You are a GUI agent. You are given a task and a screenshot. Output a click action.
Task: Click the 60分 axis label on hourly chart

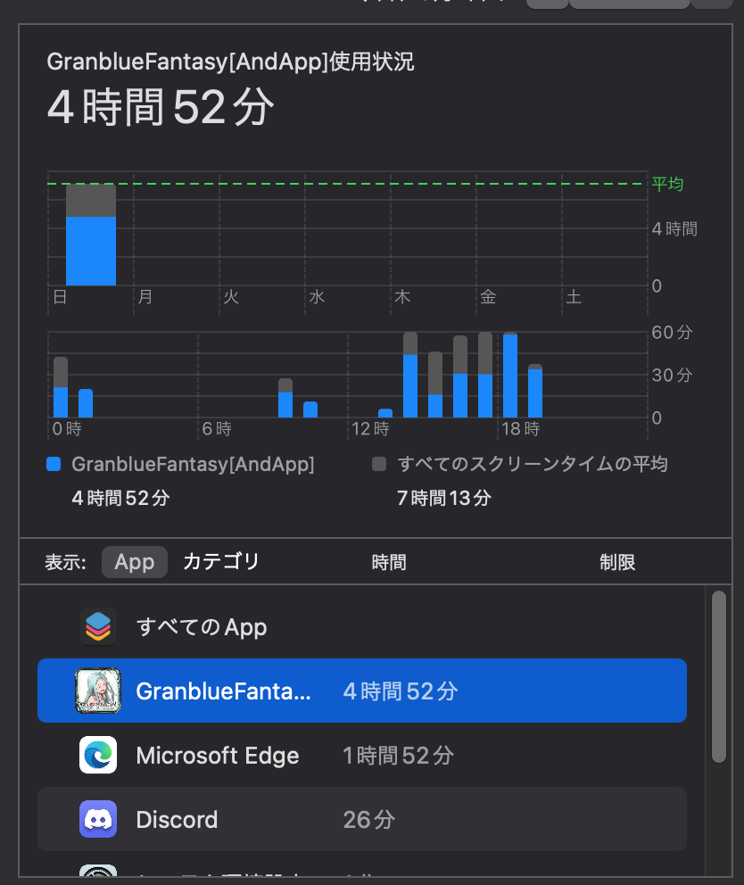click(x=672, y=333)
